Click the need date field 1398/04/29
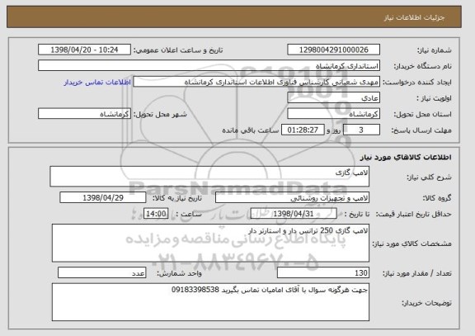 [103, 197]
